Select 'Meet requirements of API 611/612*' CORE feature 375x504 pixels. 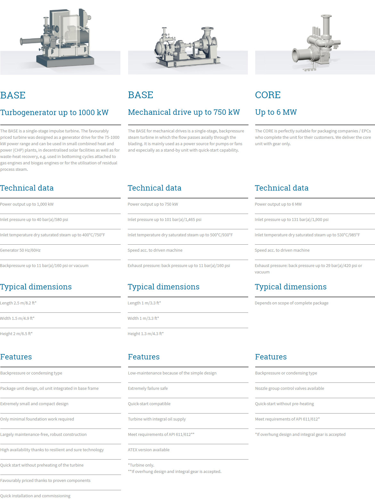(x=288, y=419)
